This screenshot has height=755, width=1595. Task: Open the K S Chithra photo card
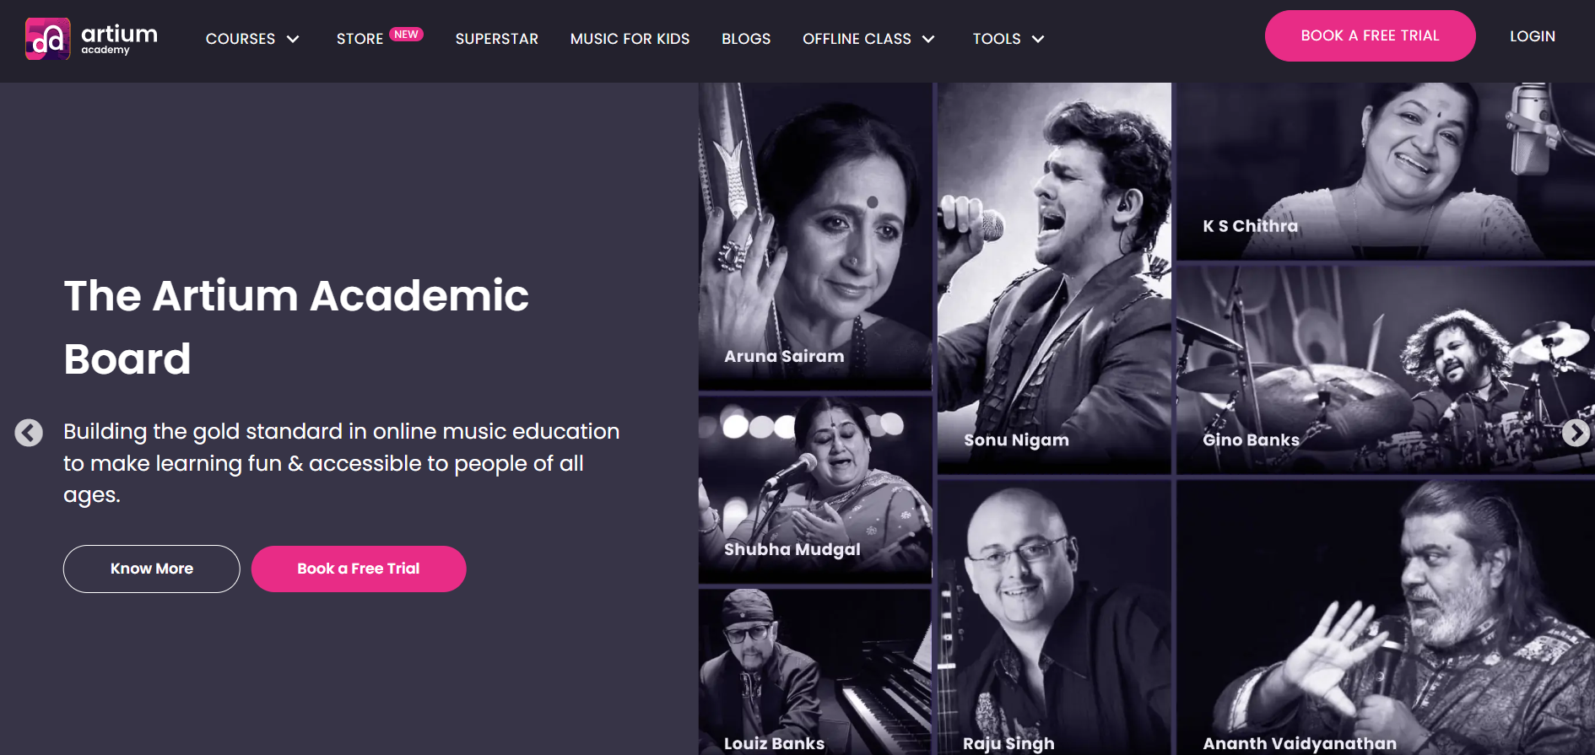pyautogui.click(x=1386, y=171)
